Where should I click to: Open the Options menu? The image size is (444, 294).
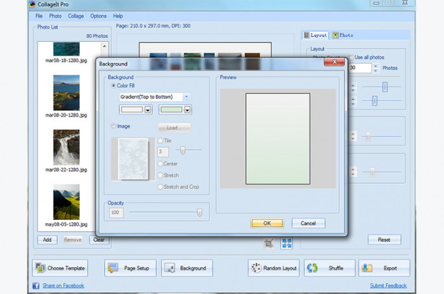[98, 16]
